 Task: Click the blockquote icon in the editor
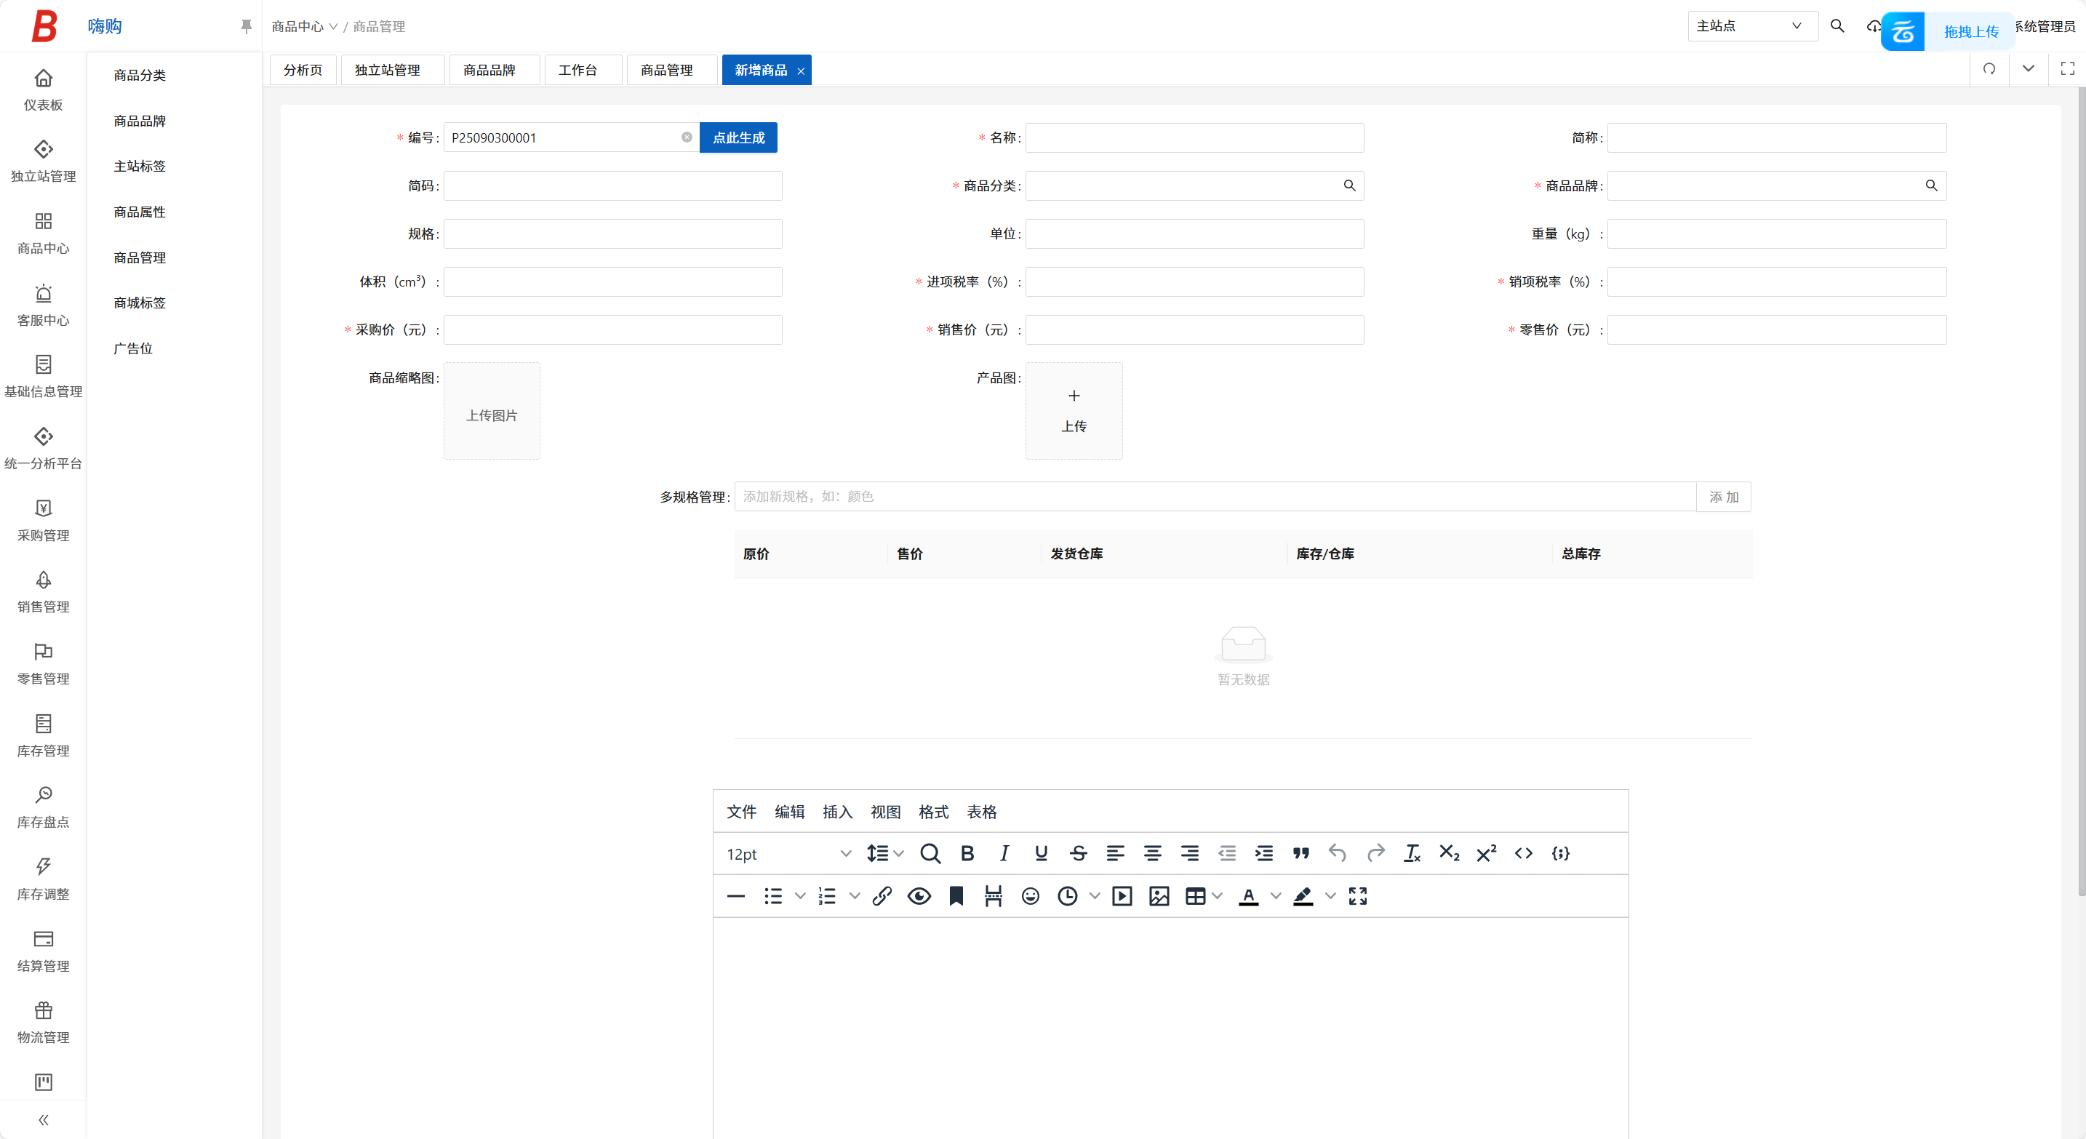pos(1300,853)
